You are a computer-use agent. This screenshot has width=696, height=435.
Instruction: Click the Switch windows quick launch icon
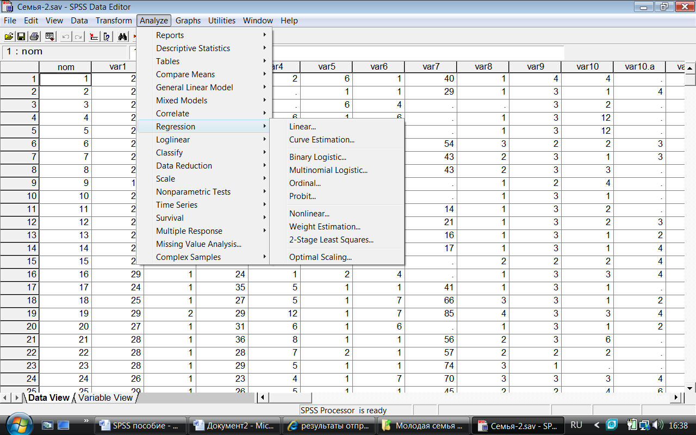pyautogui.click(x=48, y=425)
